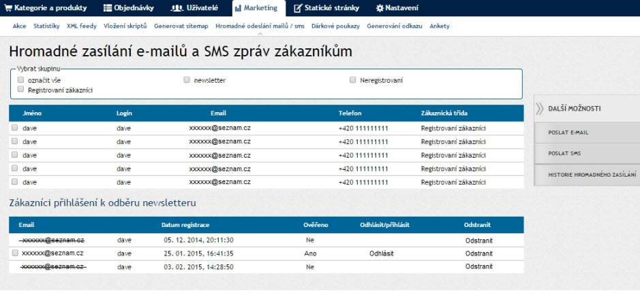
Task: Expand the Další možnosti panel arrow
Action: tap(540, 109)
